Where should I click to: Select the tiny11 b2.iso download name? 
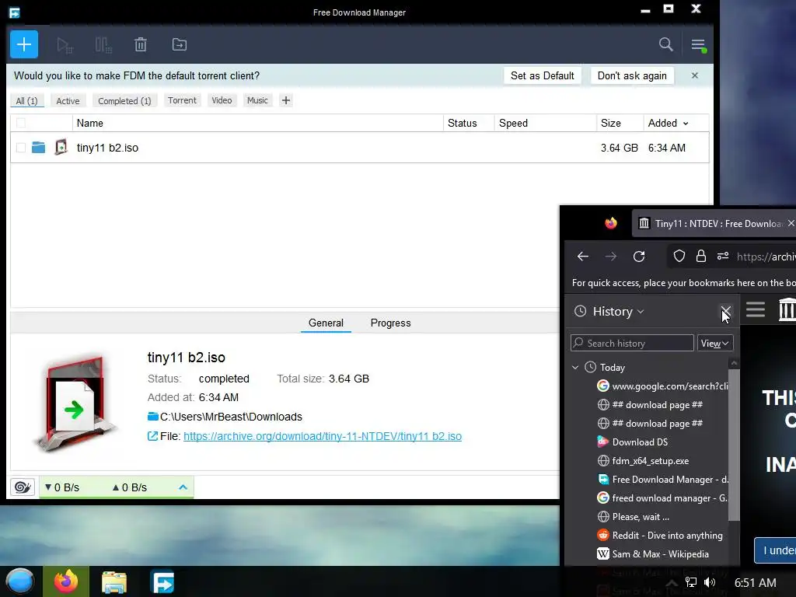coord(107,148)
